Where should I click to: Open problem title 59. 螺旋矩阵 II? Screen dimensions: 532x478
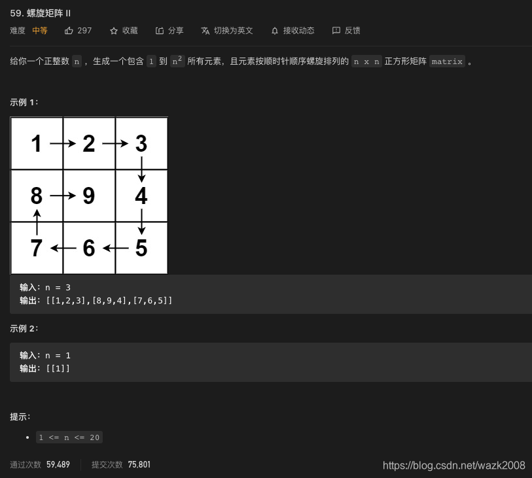click(41, 13)
